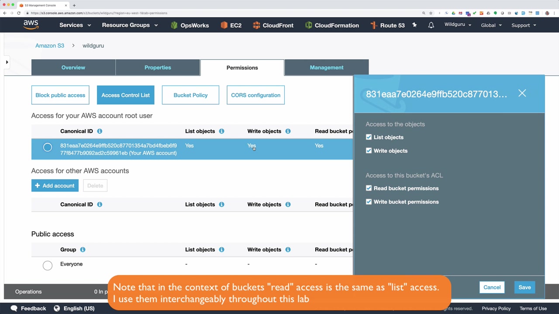The width and height of the screenshot is (559, 314).
Task: Click the Feedback button in footer
Action: pos(28,309)
